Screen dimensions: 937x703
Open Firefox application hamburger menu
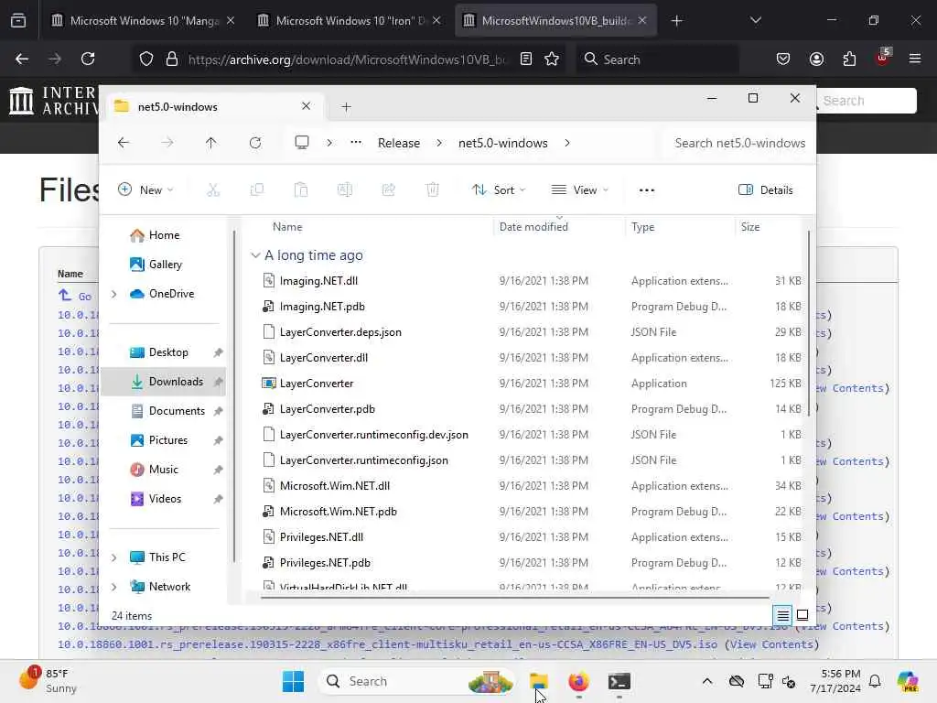[x=915, y=59]
